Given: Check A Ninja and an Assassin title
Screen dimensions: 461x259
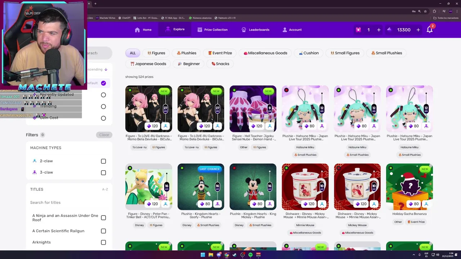Looking at the screenshot, I should 103,218.
